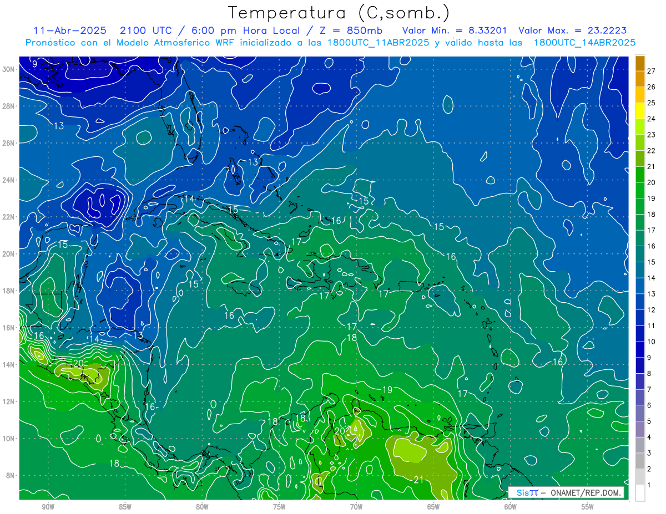Click legend value "10" on the color bar
Viewport: 666px width, 514px height.
click(651, 342)
